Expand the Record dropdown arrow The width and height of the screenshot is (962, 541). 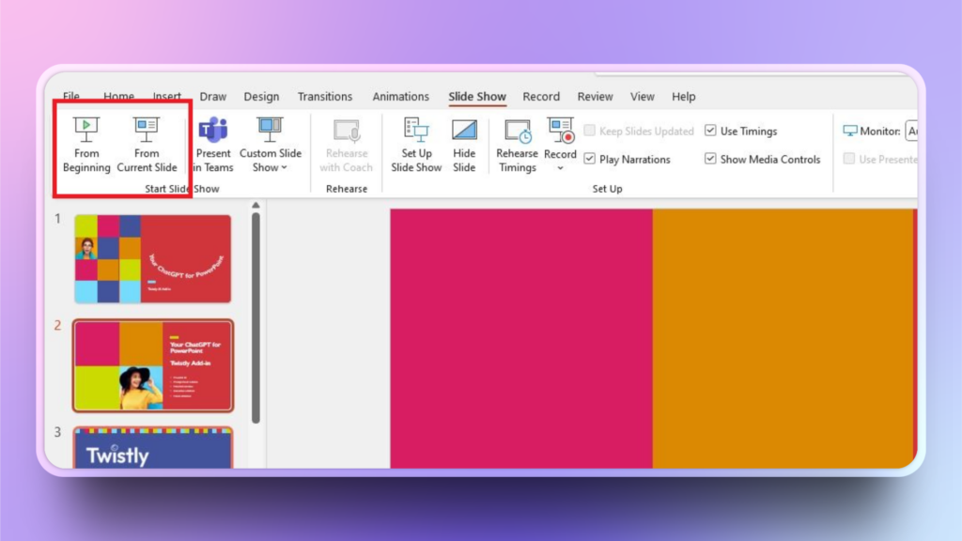(x=560, y=168)
